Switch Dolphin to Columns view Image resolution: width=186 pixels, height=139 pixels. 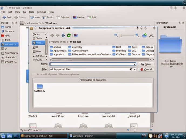click(x=62, y=17)
